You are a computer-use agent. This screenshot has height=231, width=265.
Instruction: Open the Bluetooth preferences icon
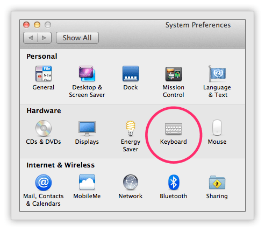point(174,182)
